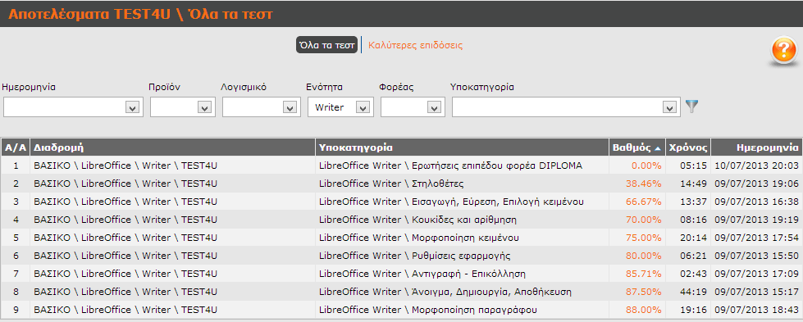Apply filters with the funnel icon

[x=692, y=107]
